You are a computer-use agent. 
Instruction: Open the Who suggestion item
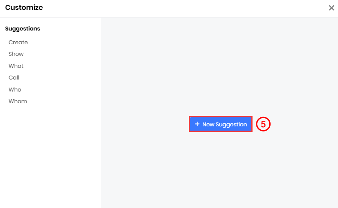(x=15, y=89)
